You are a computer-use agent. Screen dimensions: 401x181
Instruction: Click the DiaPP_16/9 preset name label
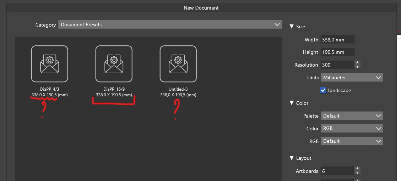[x=114, y=89]
